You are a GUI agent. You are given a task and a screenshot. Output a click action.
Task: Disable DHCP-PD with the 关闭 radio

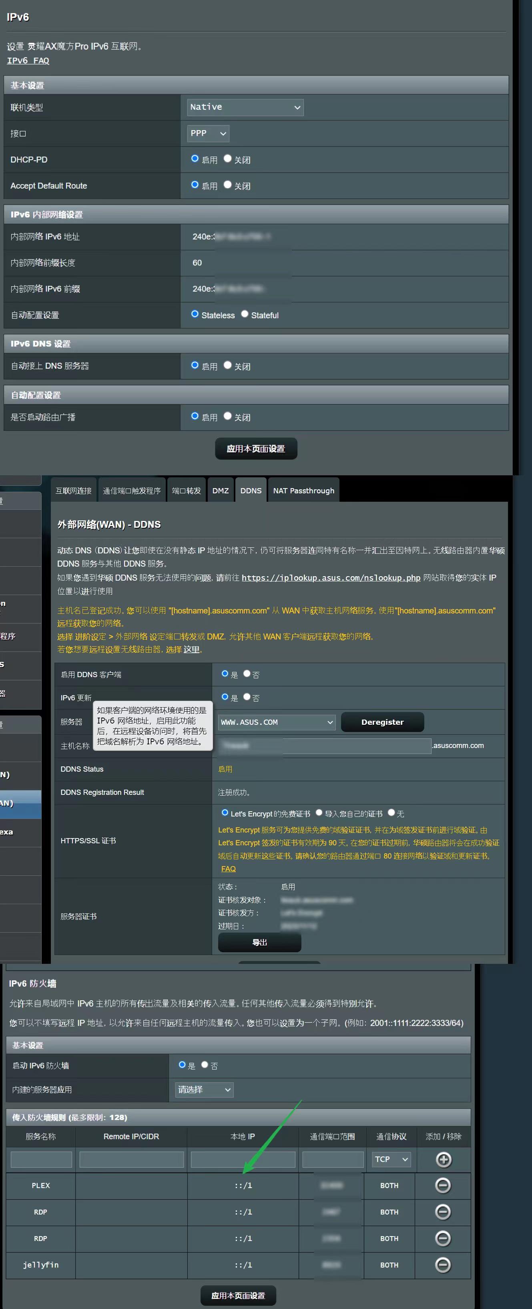point(228,159)
